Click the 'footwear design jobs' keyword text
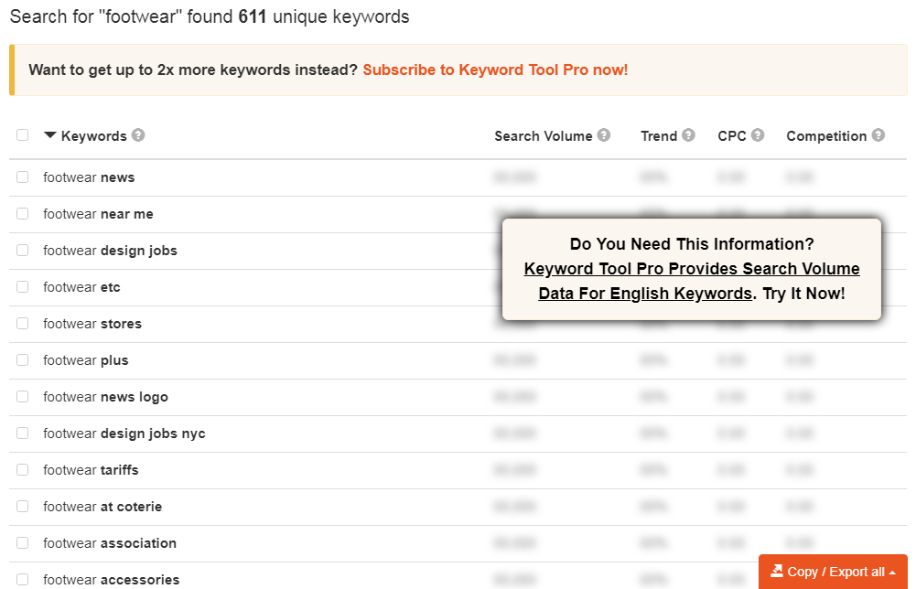 [x=111, y=251]
